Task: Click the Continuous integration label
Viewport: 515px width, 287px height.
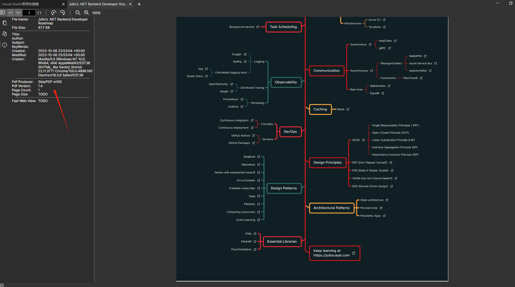Action: tap(234, 121)
